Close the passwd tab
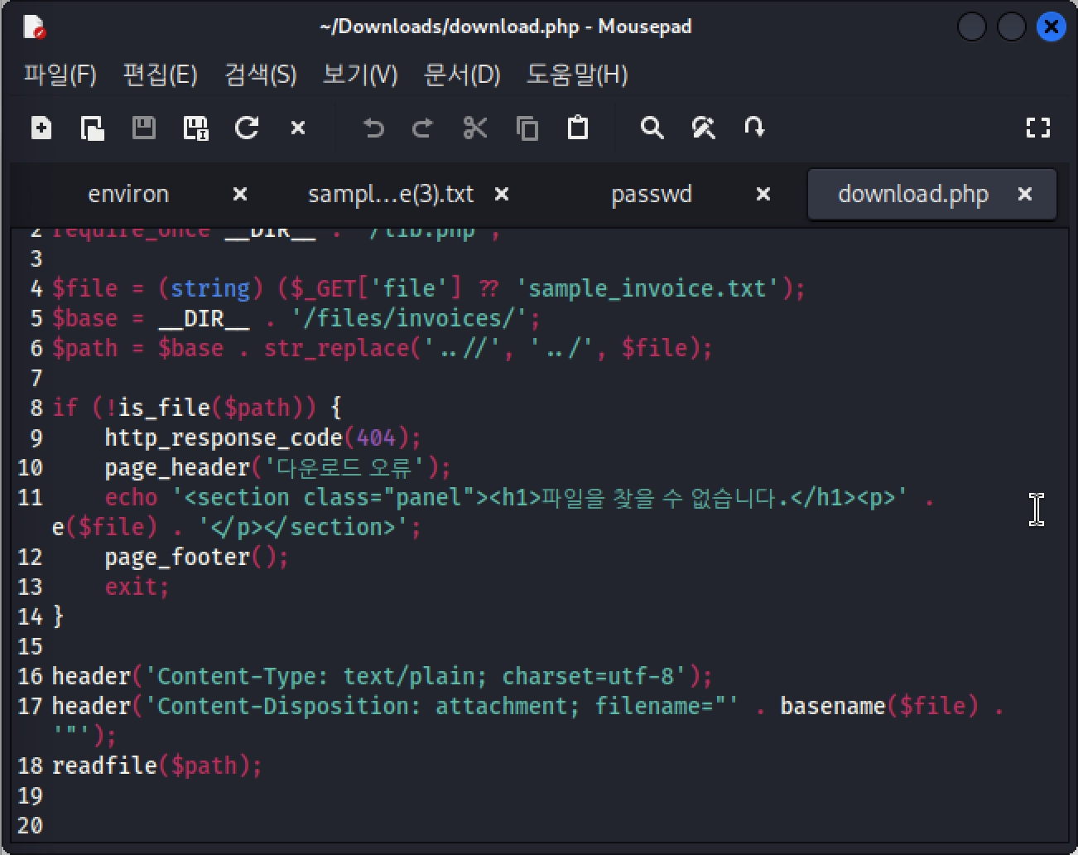The width and height of the screenshot is (1078, 855). [763, 194]
